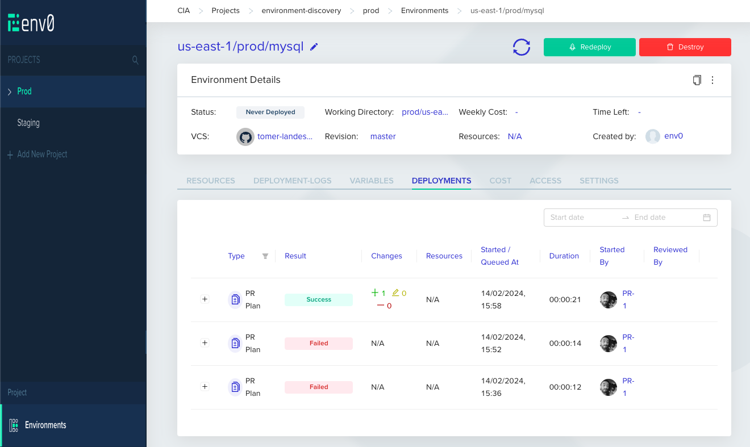Search projects with the magnifier icon
Viewport: 750px width, 447px height.
pyautogui.click(x=135, y=60)
